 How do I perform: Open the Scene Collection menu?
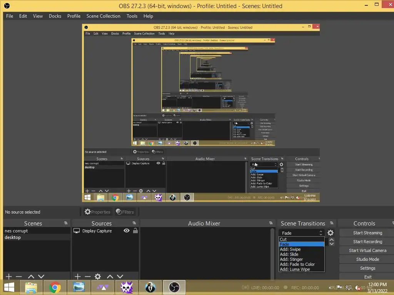(x=103, y=16)
